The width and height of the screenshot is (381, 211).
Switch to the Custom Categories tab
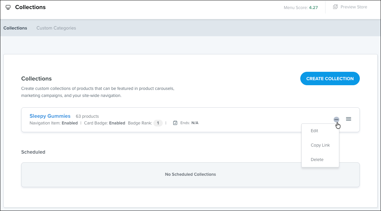click(x=56, y=28)
